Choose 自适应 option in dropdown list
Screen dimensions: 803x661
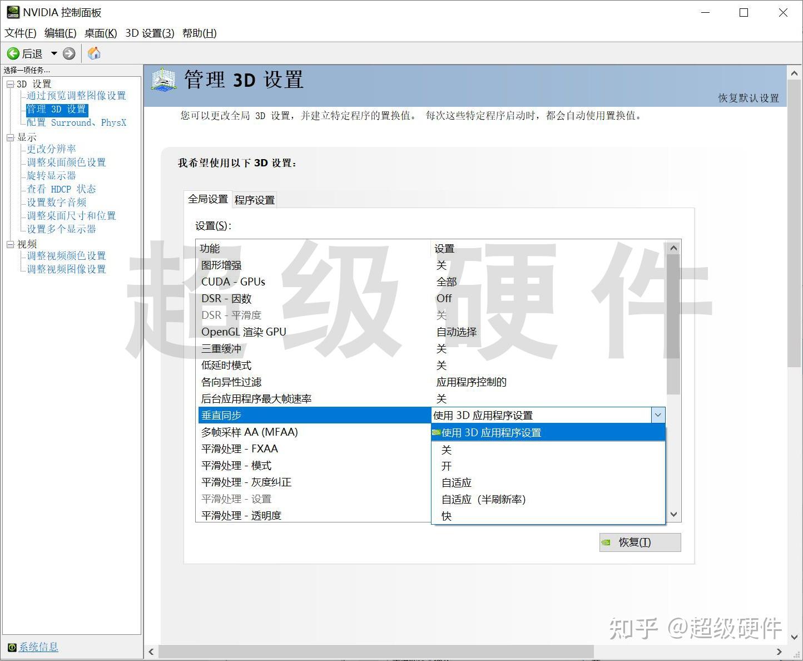(548, 483)
